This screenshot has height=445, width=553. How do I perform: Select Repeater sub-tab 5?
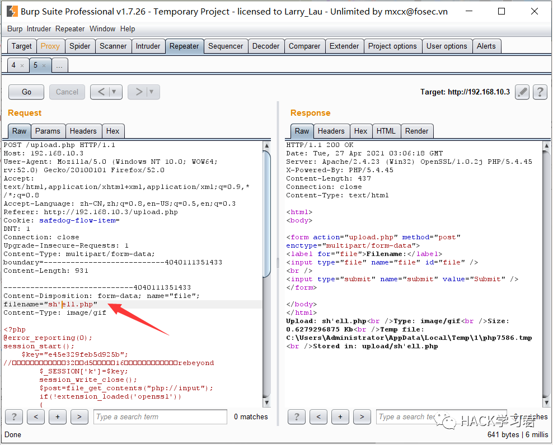(x=36, y=65)
